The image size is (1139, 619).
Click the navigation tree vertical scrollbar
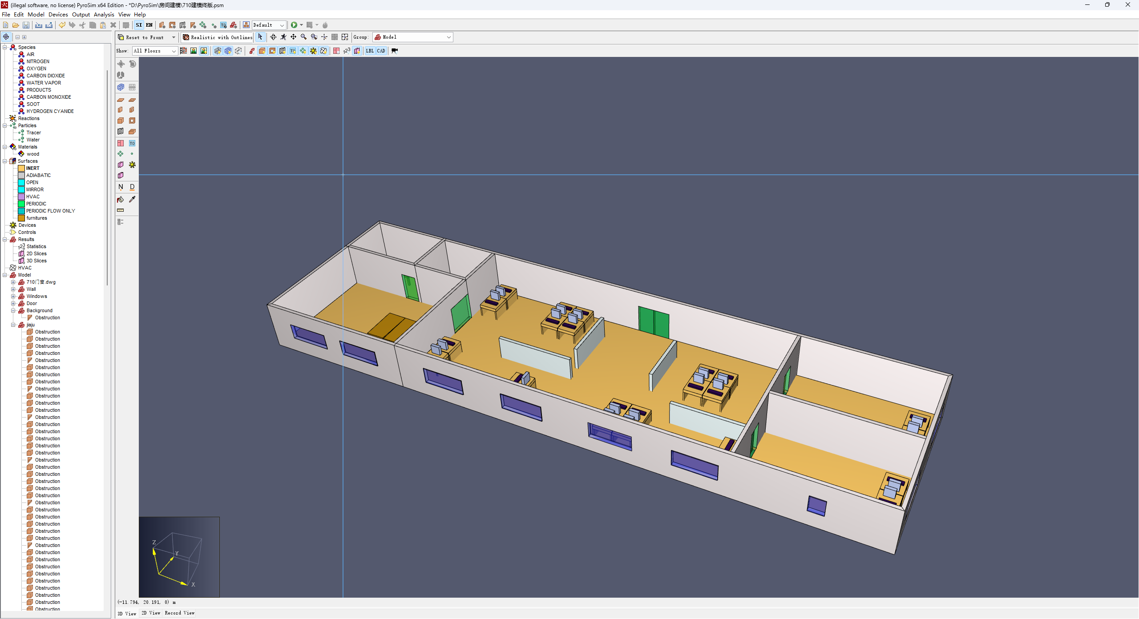(x=107, y=178)
